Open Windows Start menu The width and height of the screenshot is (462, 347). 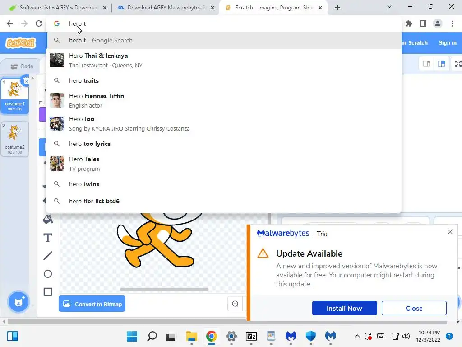point(132,336)
